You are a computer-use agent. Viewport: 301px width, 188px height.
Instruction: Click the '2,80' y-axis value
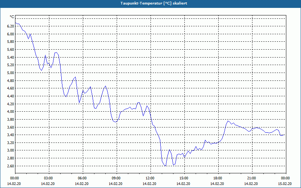coord(11,158)
